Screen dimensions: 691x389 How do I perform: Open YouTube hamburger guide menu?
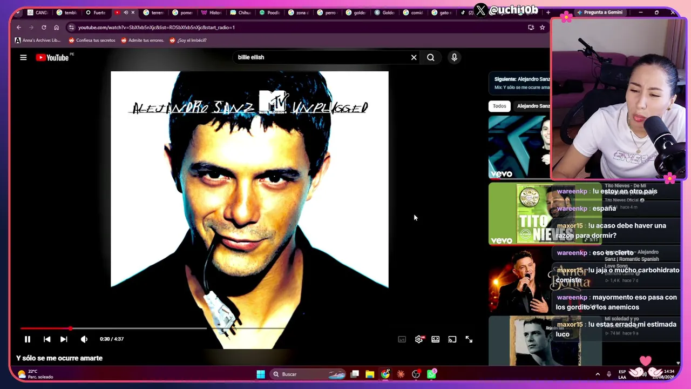(x=23, y=57)
